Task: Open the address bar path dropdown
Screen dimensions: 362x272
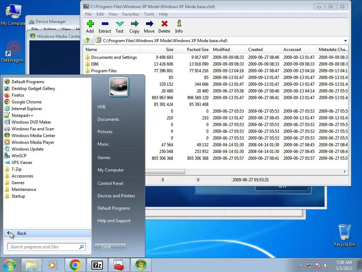Action: click(345, 41)
